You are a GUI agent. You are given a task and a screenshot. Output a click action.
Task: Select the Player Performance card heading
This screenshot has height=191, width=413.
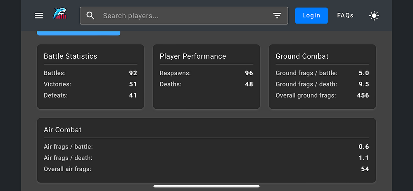coord(193,56)
